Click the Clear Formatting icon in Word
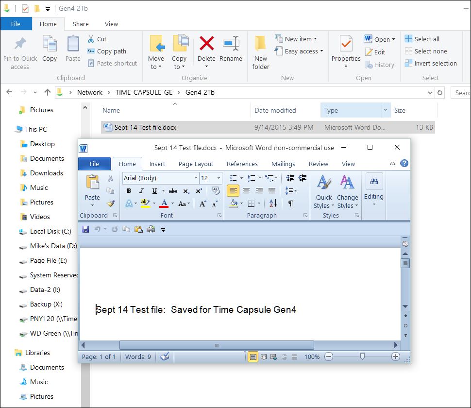471x408 pixels. coord(216,190)
